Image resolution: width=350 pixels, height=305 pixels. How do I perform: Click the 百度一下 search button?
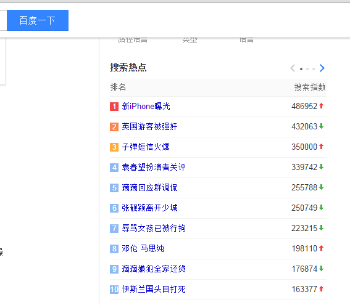[38, 20]
